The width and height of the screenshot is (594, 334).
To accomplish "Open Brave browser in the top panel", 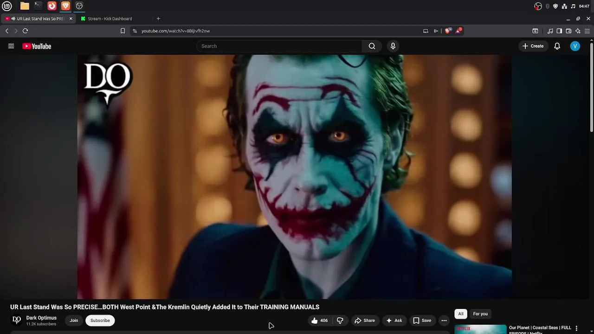I will pos(65,6).
